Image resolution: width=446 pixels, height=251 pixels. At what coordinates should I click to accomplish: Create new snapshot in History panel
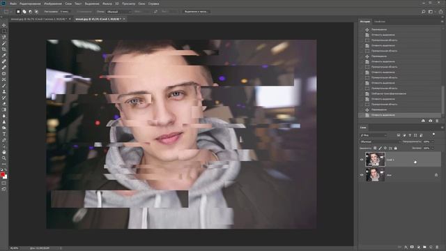[x=431, y=121]
